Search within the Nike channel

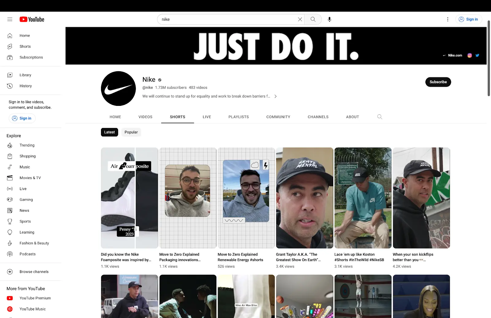point(380,117)
